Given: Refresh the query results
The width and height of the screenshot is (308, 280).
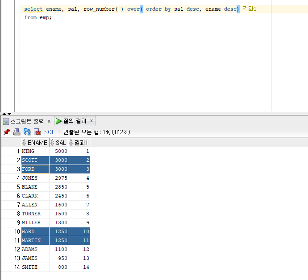Looking at the screenshot, I should pos(27,132).
